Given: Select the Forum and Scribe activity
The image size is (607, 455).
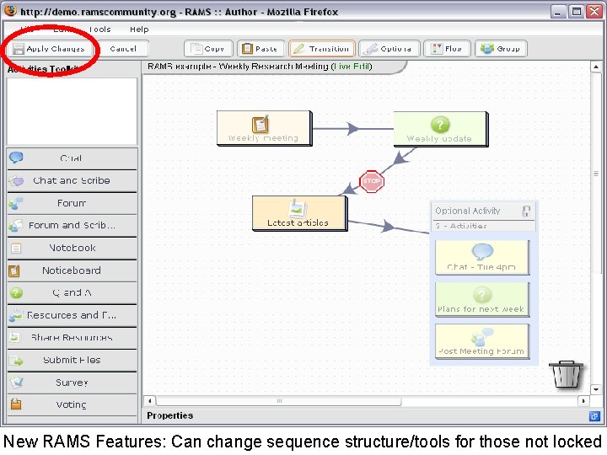Looking at the screenshot, I should (72, 225).
